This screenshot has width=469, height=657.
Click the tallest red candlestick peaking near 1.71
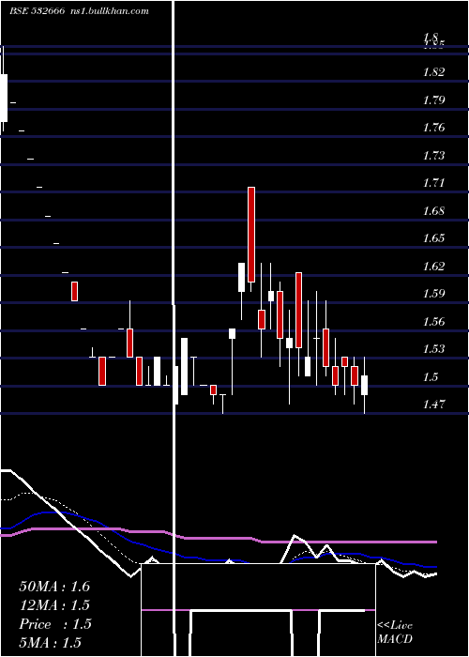(x=251, y=235)
